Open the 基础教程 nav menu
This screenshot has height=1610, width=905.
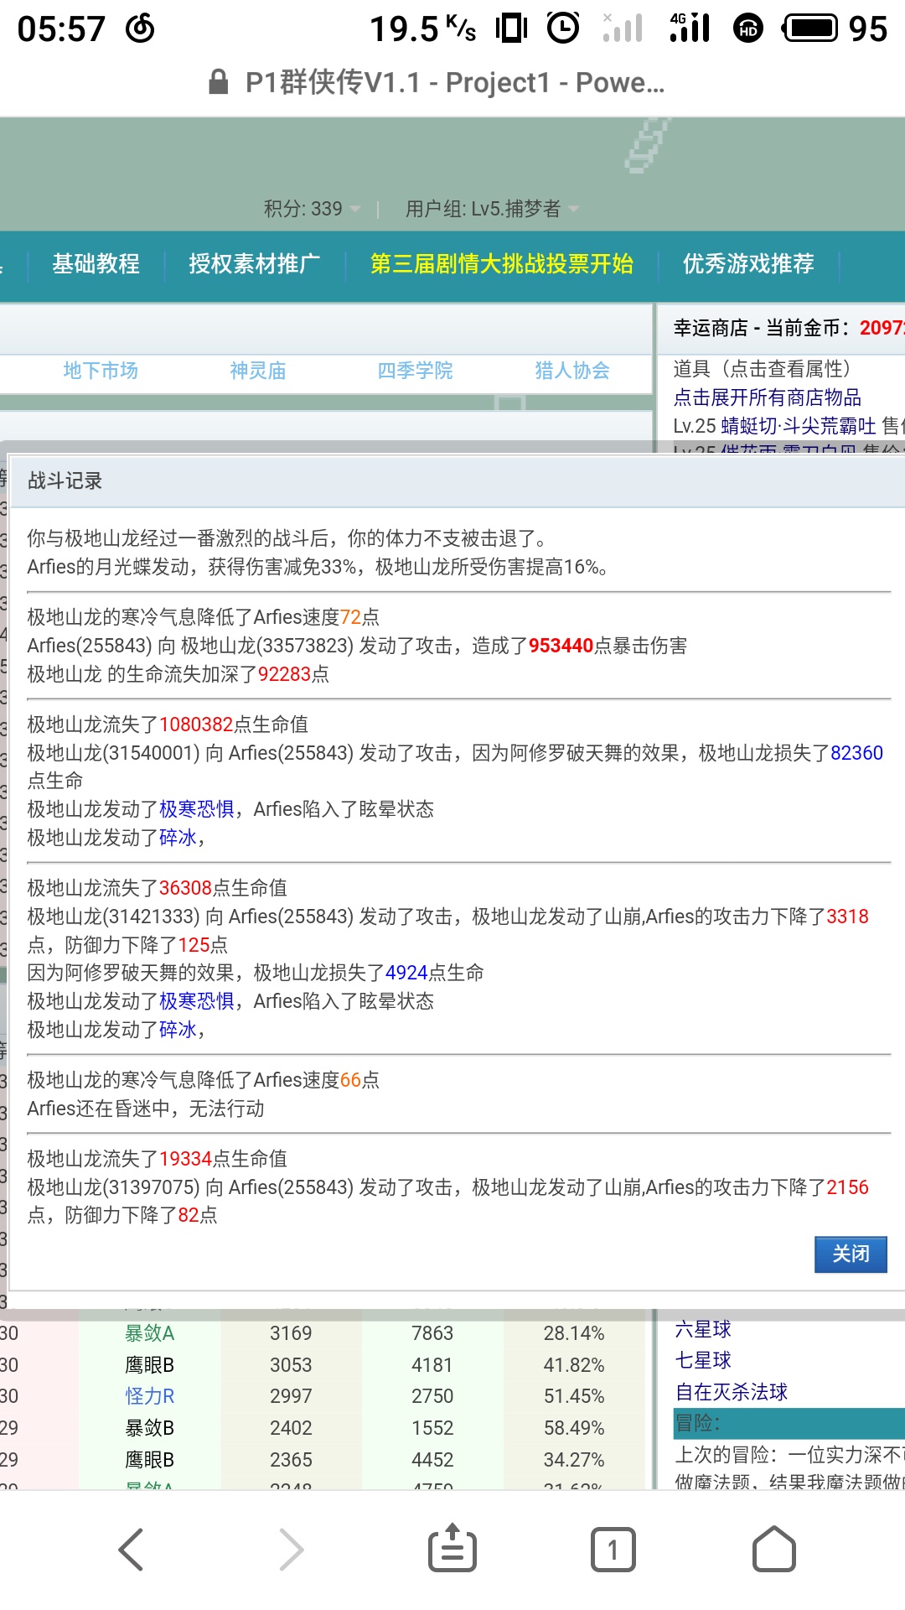click(96, 264)
